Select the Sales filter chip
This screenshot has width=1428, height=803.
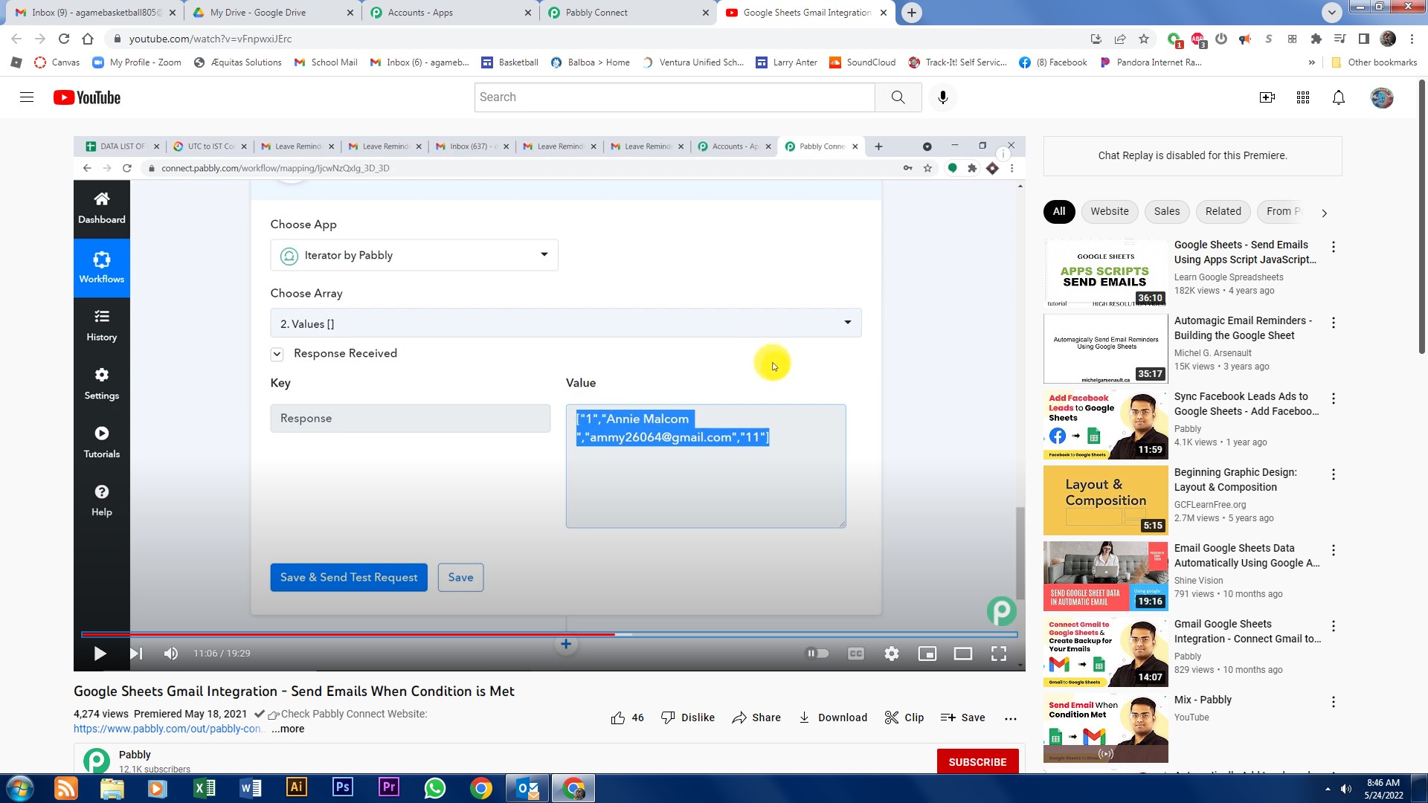coord(1167,211)
